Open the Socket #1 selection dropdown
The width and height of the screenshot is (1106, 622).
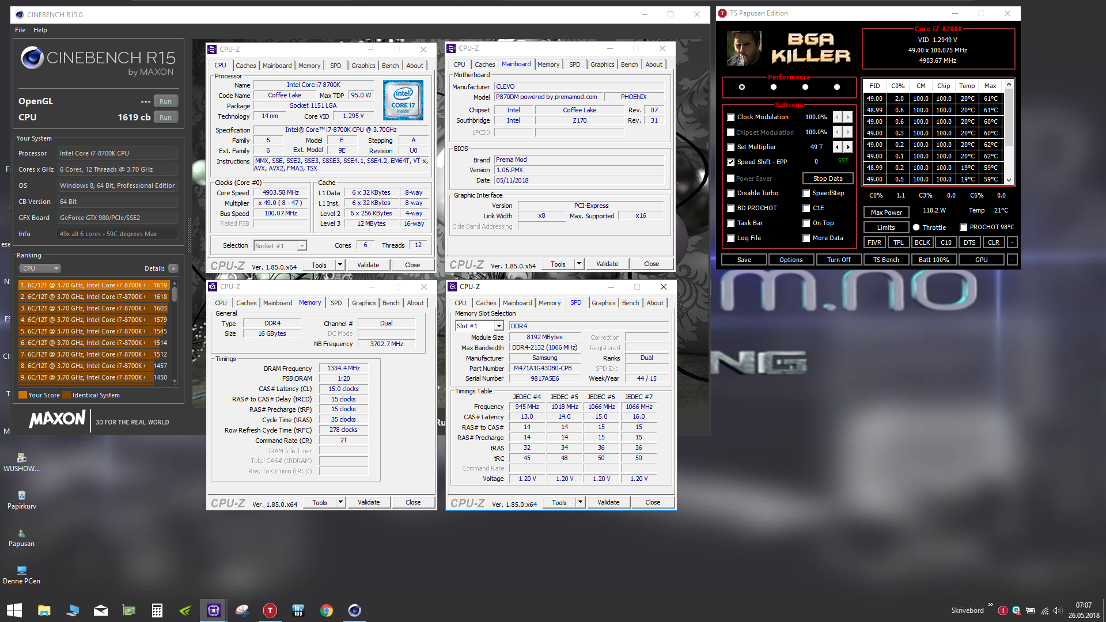(x=280, y=246)
